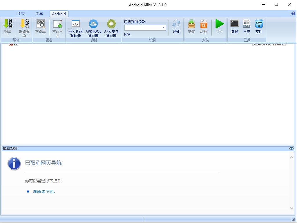Open the 进程 process terminal tool

[x=234, y=24]
